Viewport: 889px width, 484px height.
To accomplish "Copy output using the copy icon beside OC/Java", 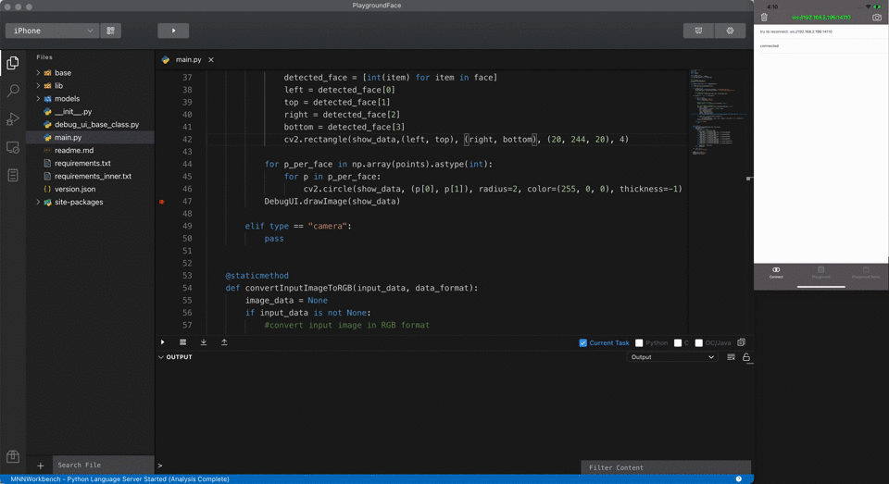I will 741,342.
